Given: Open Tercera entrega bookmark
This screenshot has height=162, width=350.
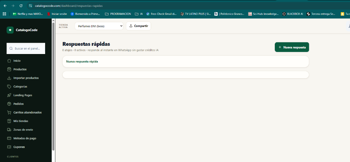Looking at the screenshot, I should click(x=321, y=14).
